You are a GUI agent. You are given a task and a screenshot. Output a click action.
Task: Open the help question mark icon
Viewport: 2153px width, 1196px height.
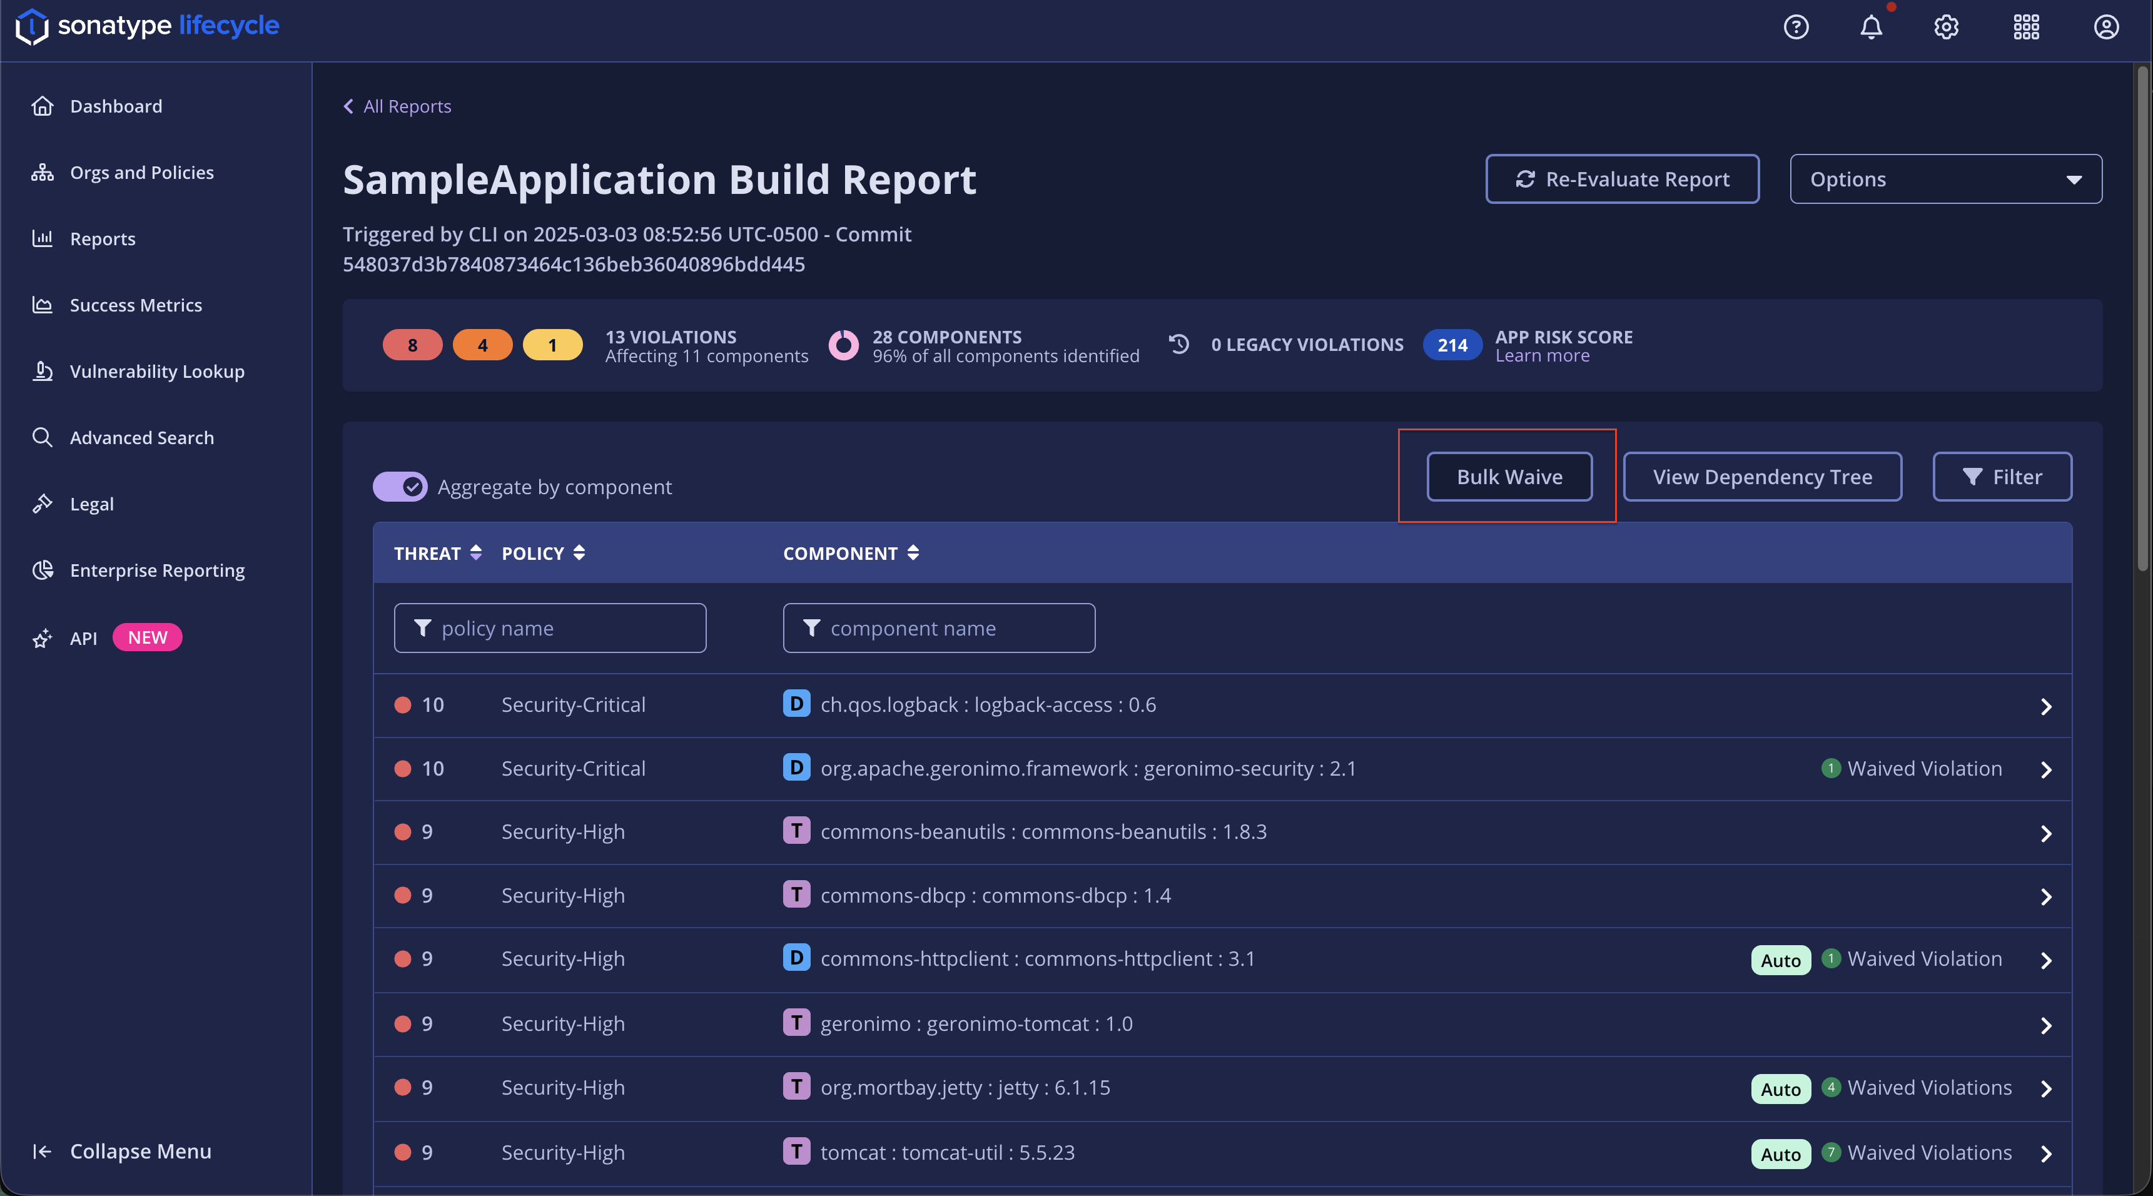point(1795,27)
